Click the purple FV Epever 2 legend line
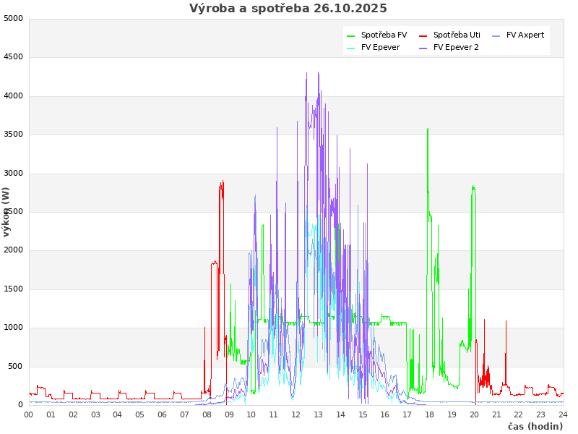 point(423,48)
